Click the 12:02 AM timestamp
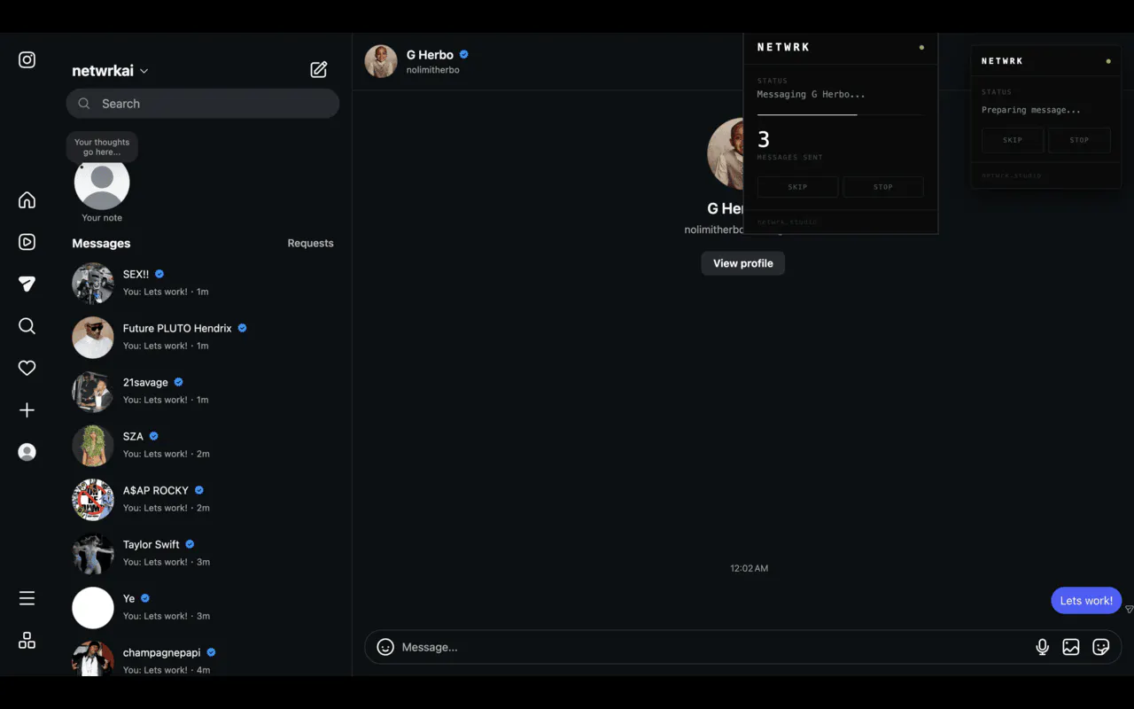 tap(750, 568)
